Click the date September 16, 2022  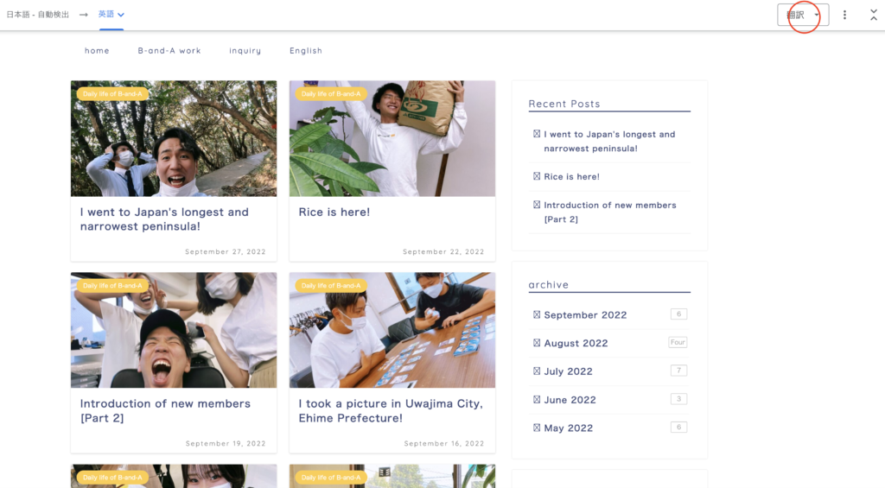pyautogui.click(x=444, y=443)
